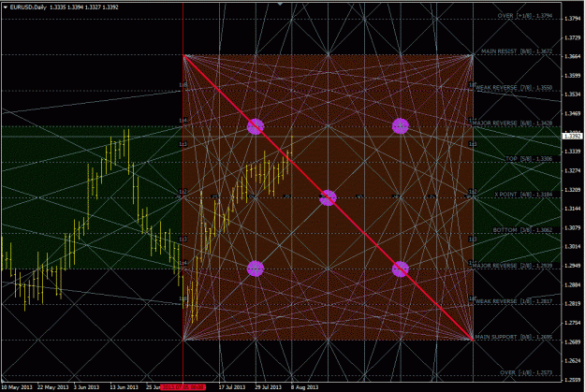Click the 1.2819 value on price scale

click(573, 304)
